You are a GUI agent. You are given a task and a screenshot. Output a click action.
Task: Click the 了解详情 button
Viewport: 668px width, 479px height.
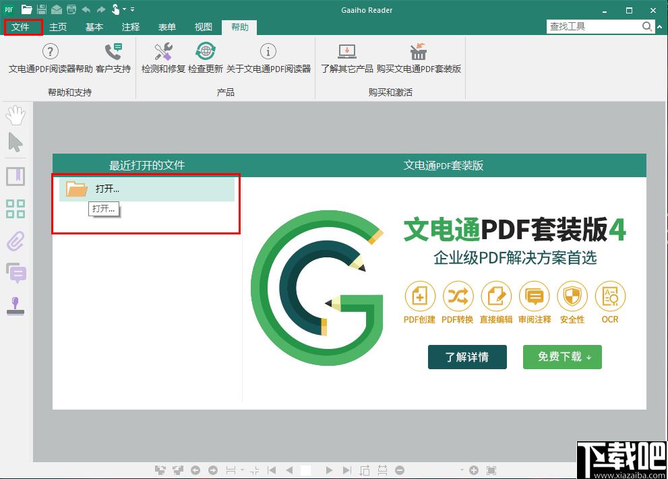point(467,357)
